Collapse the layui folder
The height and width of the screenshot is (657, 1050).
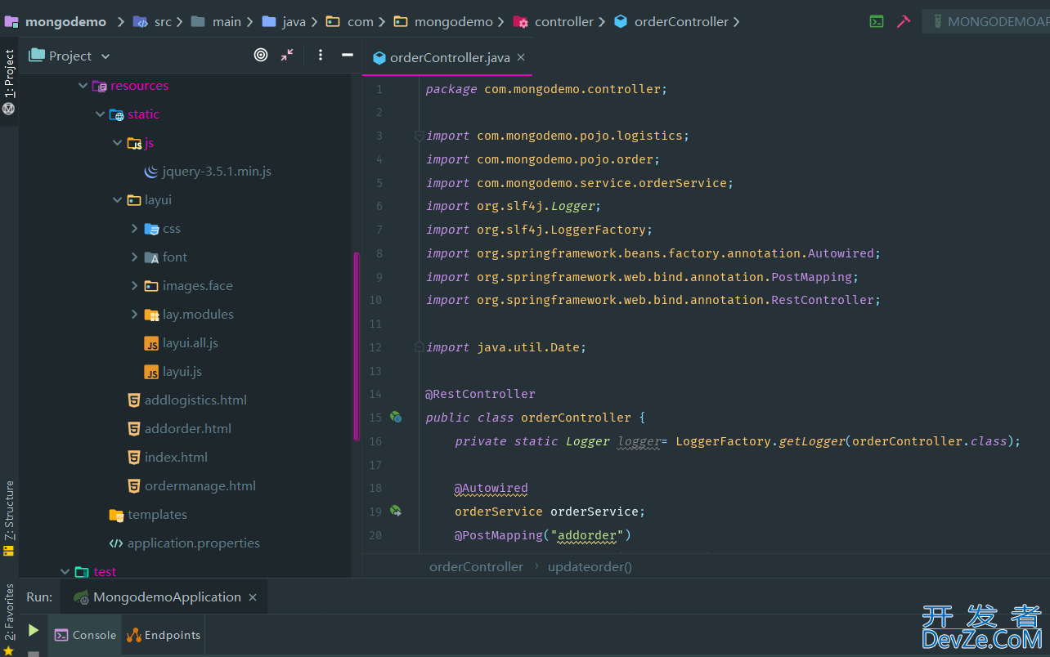coord(117,200)
